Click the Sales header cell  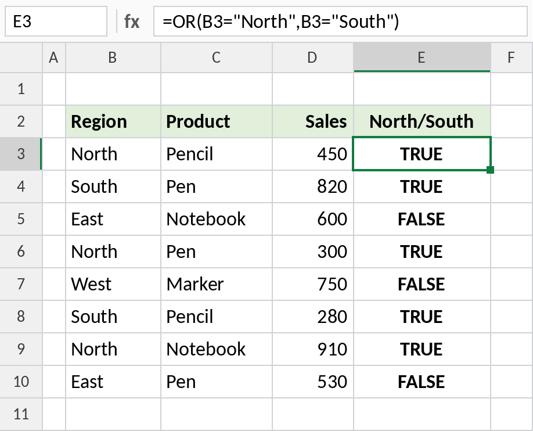pos(313,121)
